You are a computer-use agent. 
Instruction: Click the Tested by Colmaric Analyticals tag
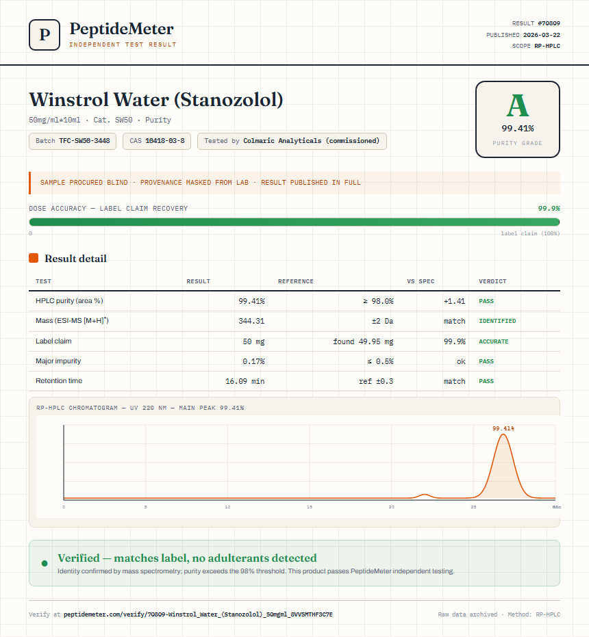(292, 141)
